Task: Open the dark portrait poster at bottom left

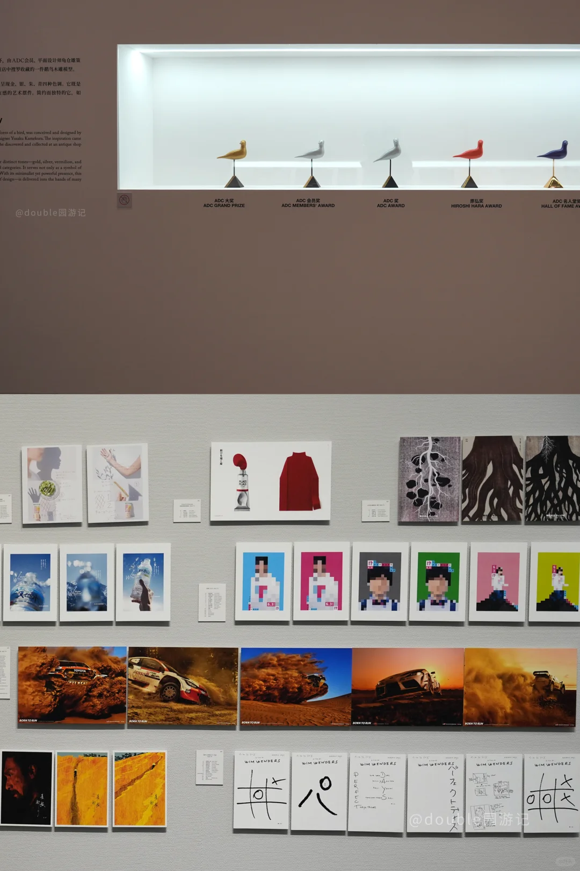Action: click(26, 788)
